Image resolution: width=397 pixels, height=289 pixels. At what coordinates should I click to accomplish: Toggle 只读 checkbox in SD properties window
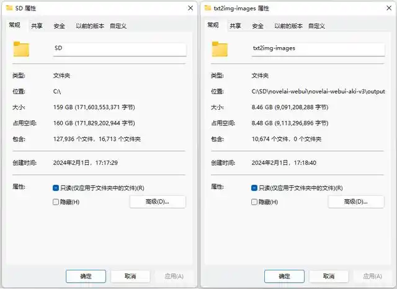[x=56, y=188]
